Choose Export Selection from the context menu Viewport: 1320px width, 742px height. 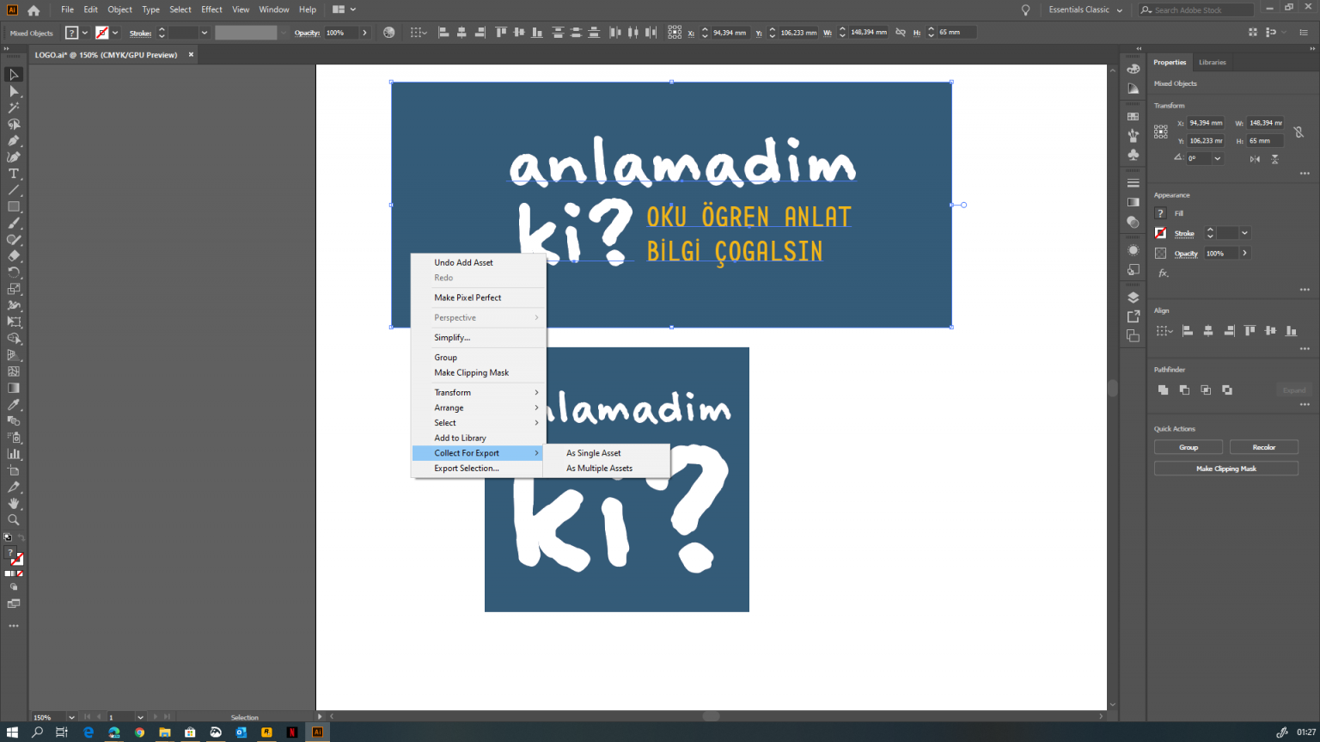[x=467, y=468]
